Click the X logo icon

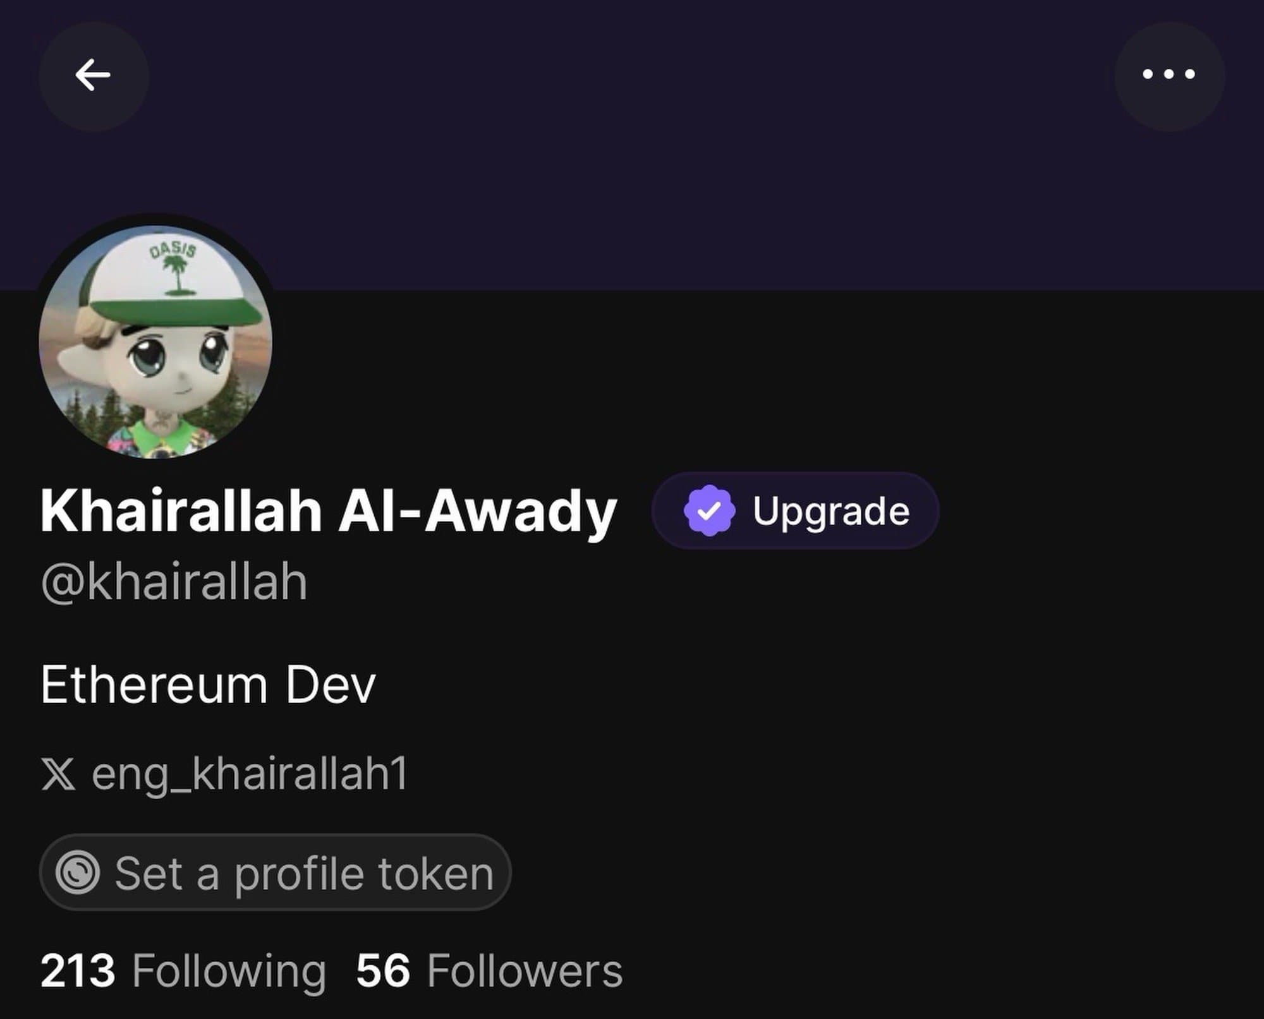[58, 775]
